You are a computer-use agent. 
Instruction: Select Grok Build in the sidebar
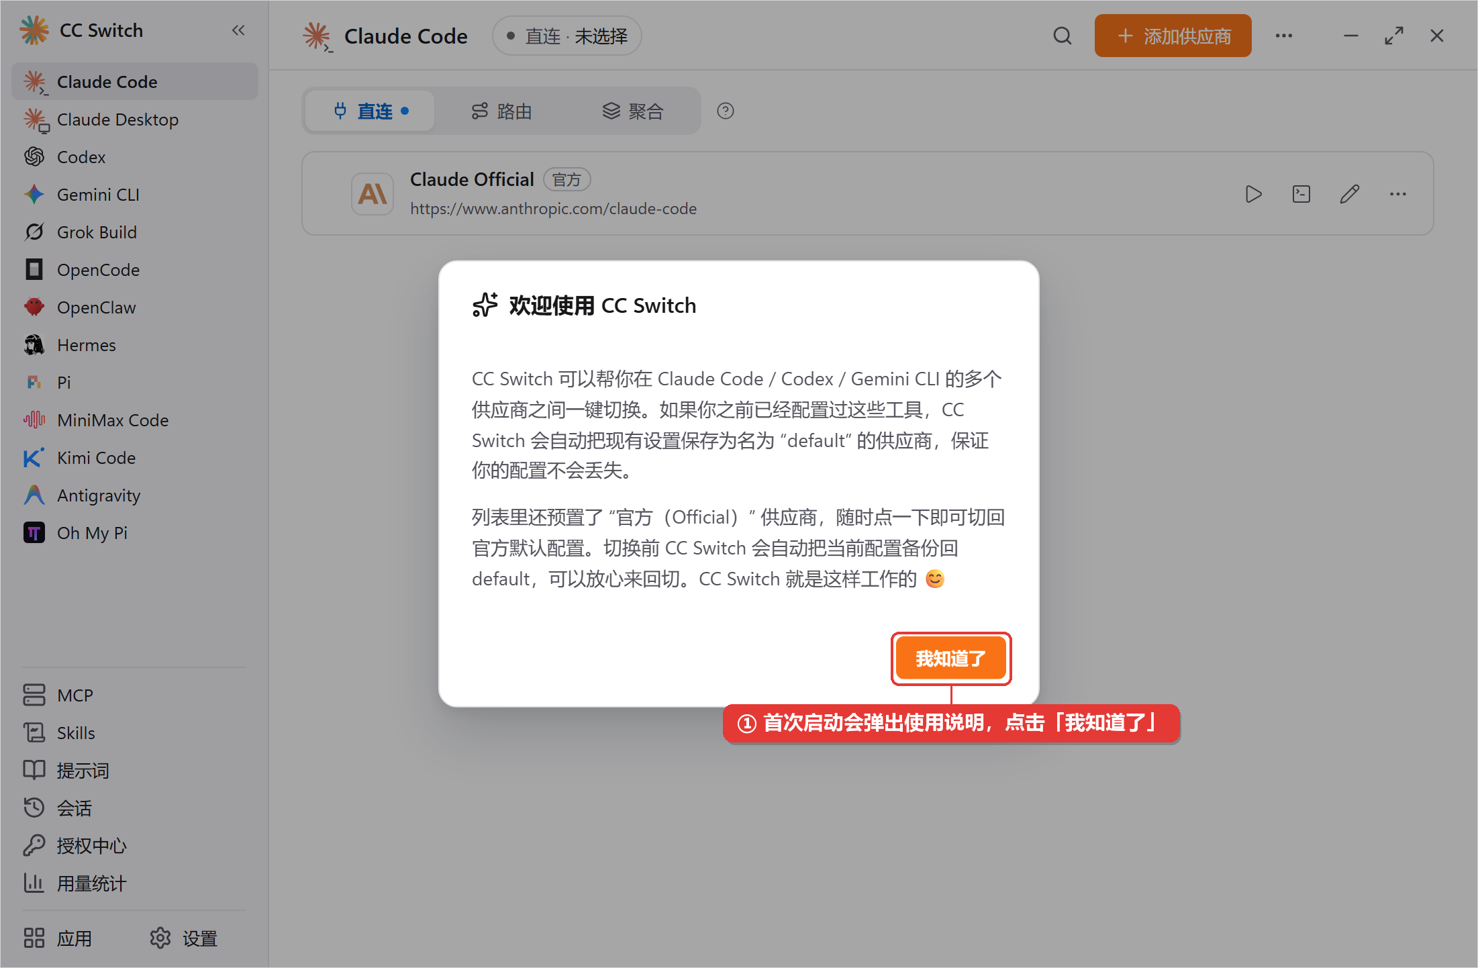(135, 232)
